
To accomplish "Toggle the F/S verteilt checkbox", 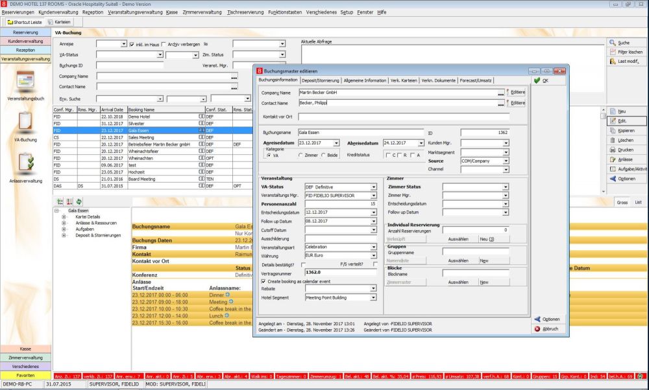I will (x=375, y=264).
